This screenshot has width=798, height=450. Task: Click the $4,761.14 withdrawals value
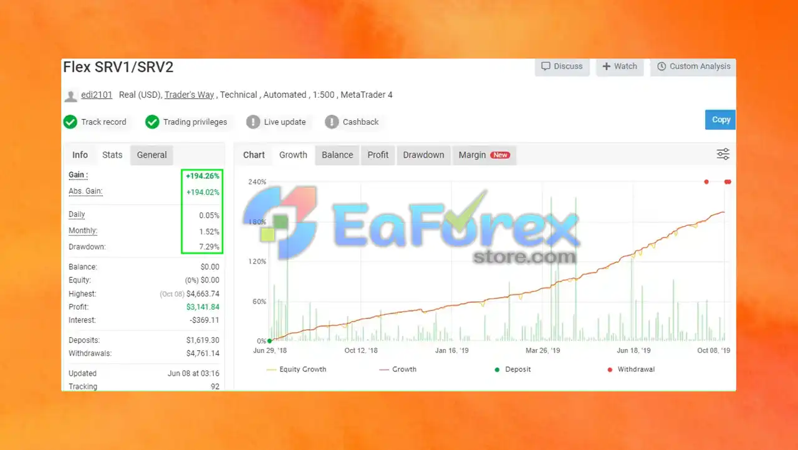203,353
